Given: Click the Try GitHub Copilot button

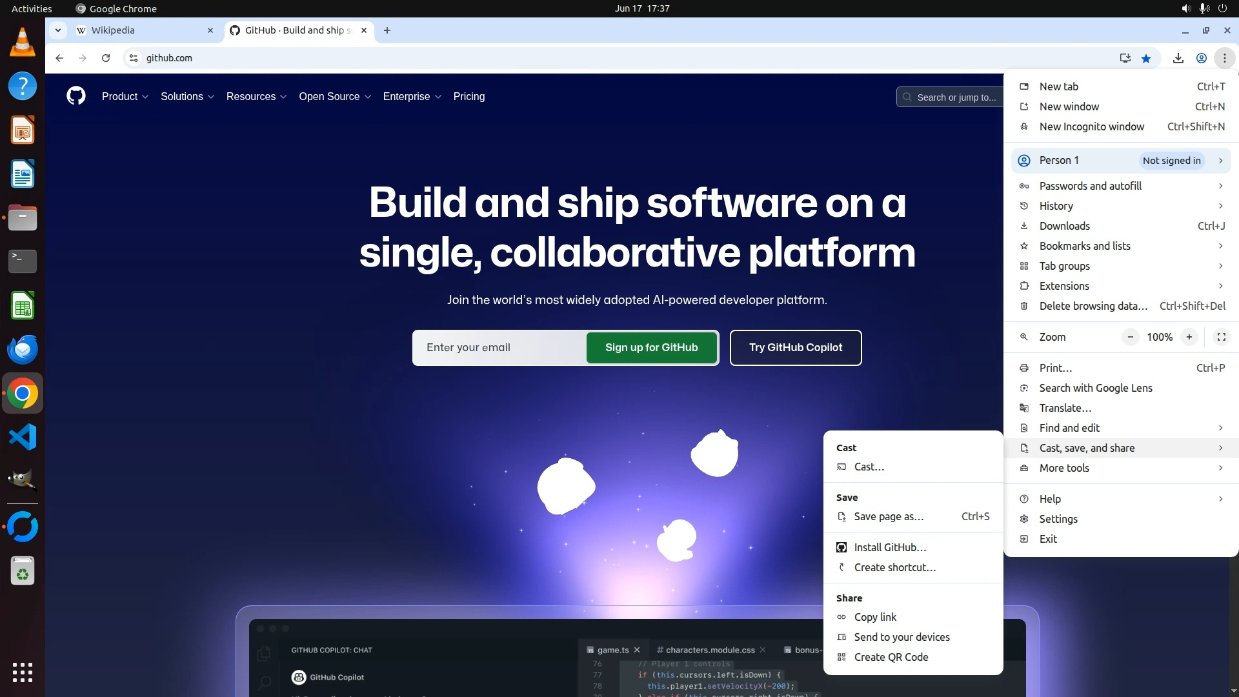Looking at the screenshot, I should point(795,347).
